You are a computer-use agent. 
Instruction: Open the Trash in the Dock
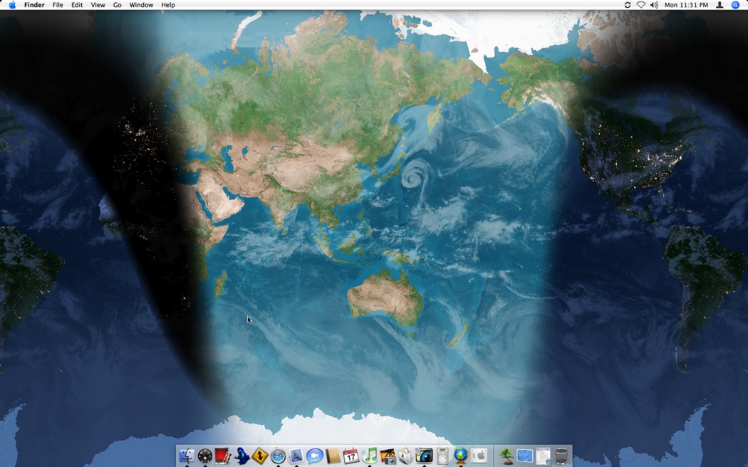click(x=561, y=456)
